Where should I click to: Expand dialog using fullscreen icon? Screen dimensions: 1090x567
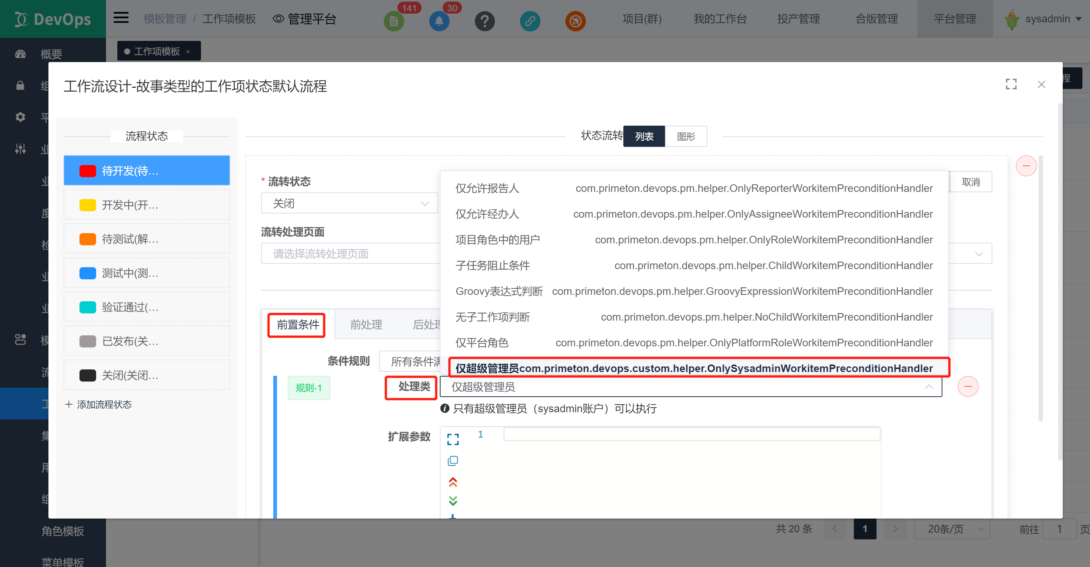(1011, 84)
